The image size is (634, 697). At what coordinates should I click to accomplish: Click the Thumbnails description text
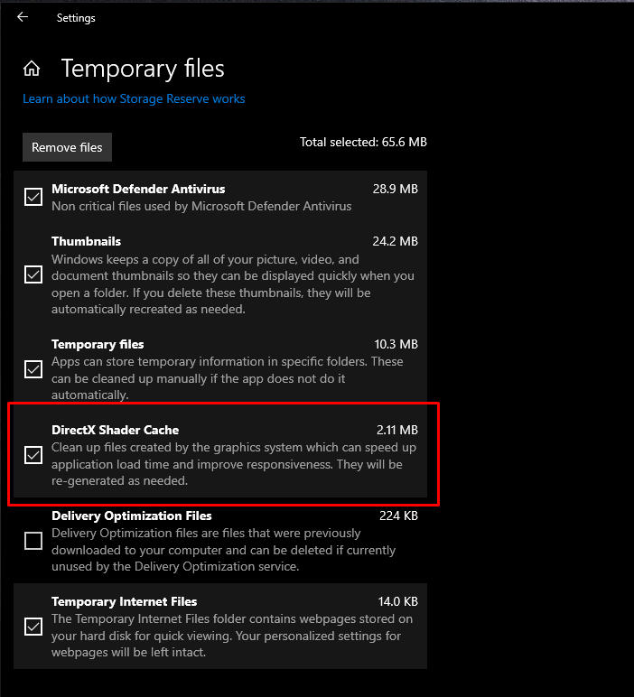[232, 283]
